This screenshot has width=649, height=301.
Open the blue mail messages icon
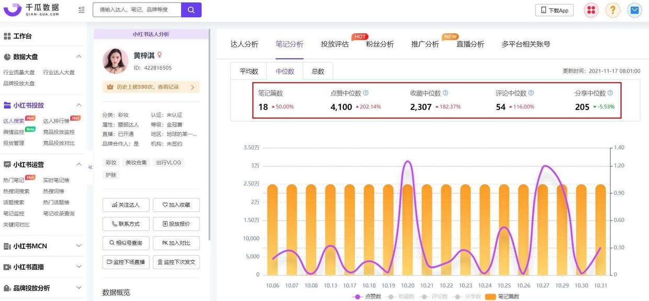[x=634, y=10]
